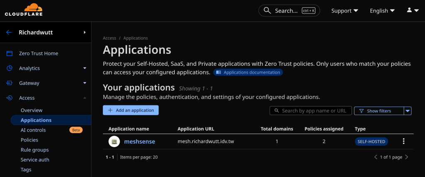This screenshot has height=177, width=425.
Task: Click the Cloudflare logo
Action: (x=24, y=10)
